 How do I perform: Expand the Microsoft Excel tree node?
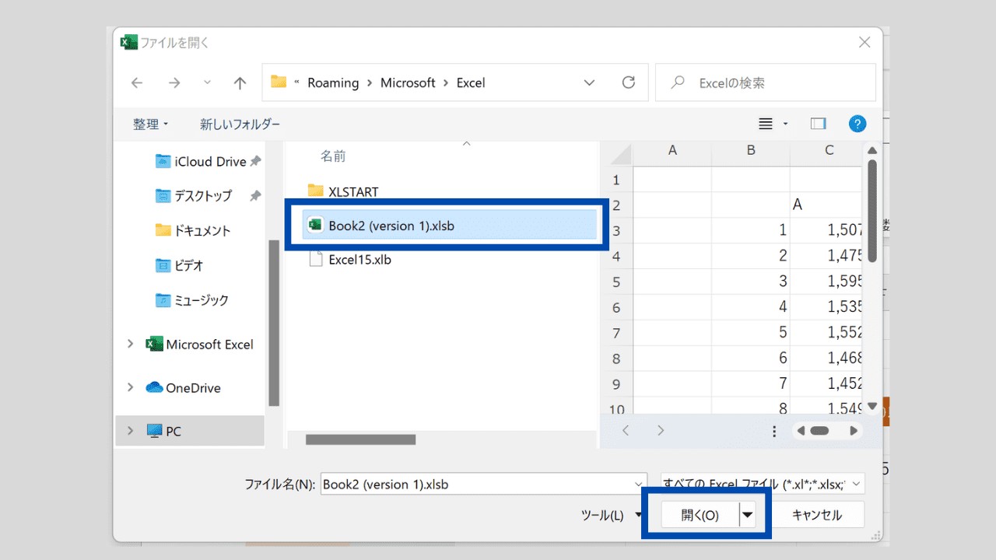pyautogui.click(x=130, y=344)
